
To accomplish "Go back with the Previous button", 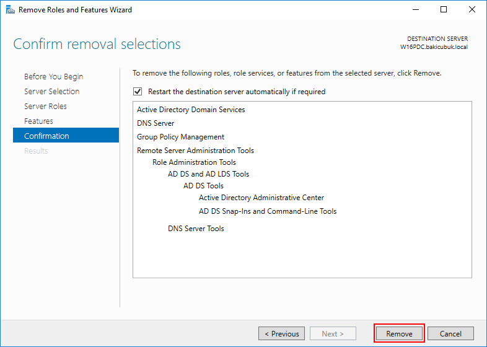I will [281, 333].
